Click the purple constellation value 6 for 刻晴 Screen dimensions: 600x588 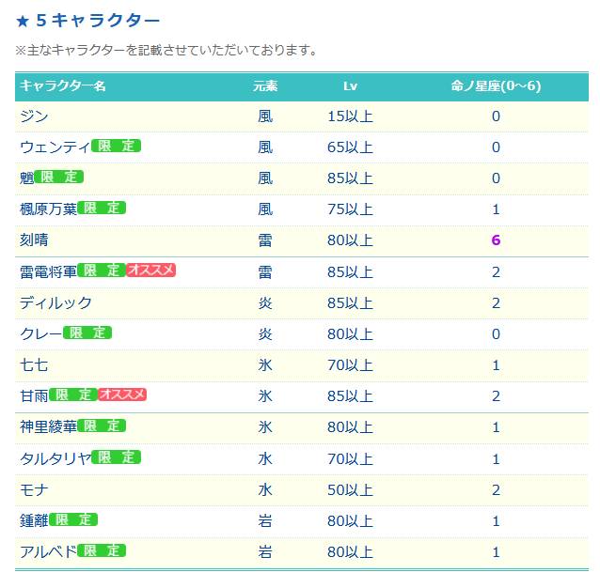(x=496, y=240)
